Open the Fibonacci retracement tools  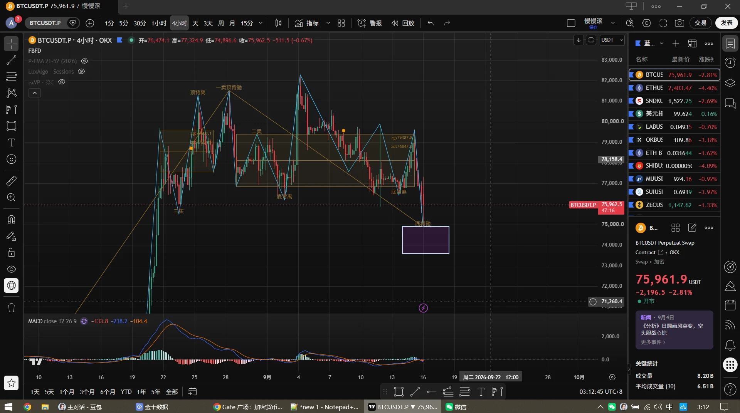(12, 77)
